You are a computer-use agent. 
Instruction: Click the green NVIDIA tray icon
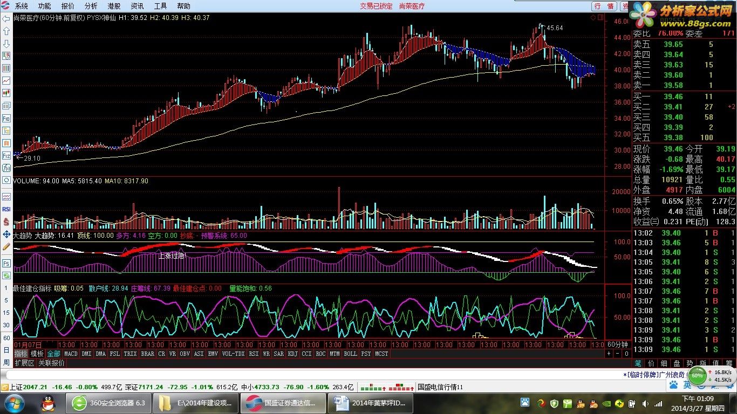coord(606,403)
